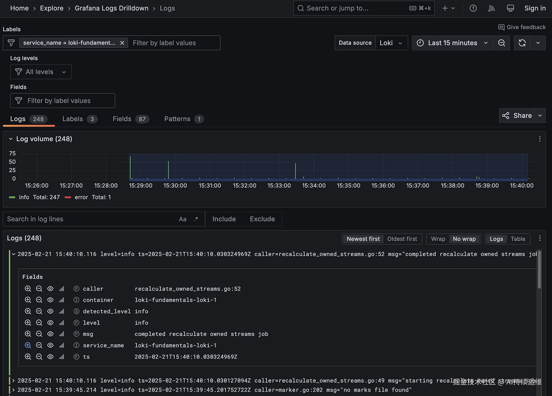Open the Patterns tab
The image size is (552, 396).
coord(184,119)
